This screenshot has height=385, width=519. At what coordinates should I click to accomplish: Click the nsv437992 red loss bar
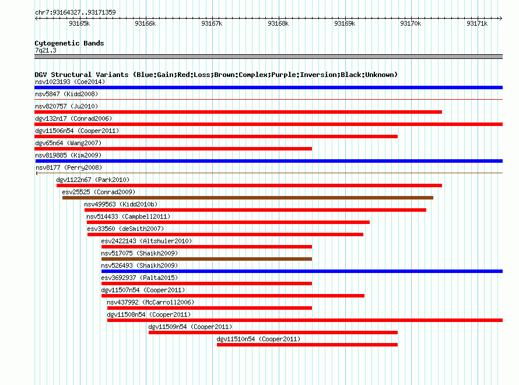[209, 308]
